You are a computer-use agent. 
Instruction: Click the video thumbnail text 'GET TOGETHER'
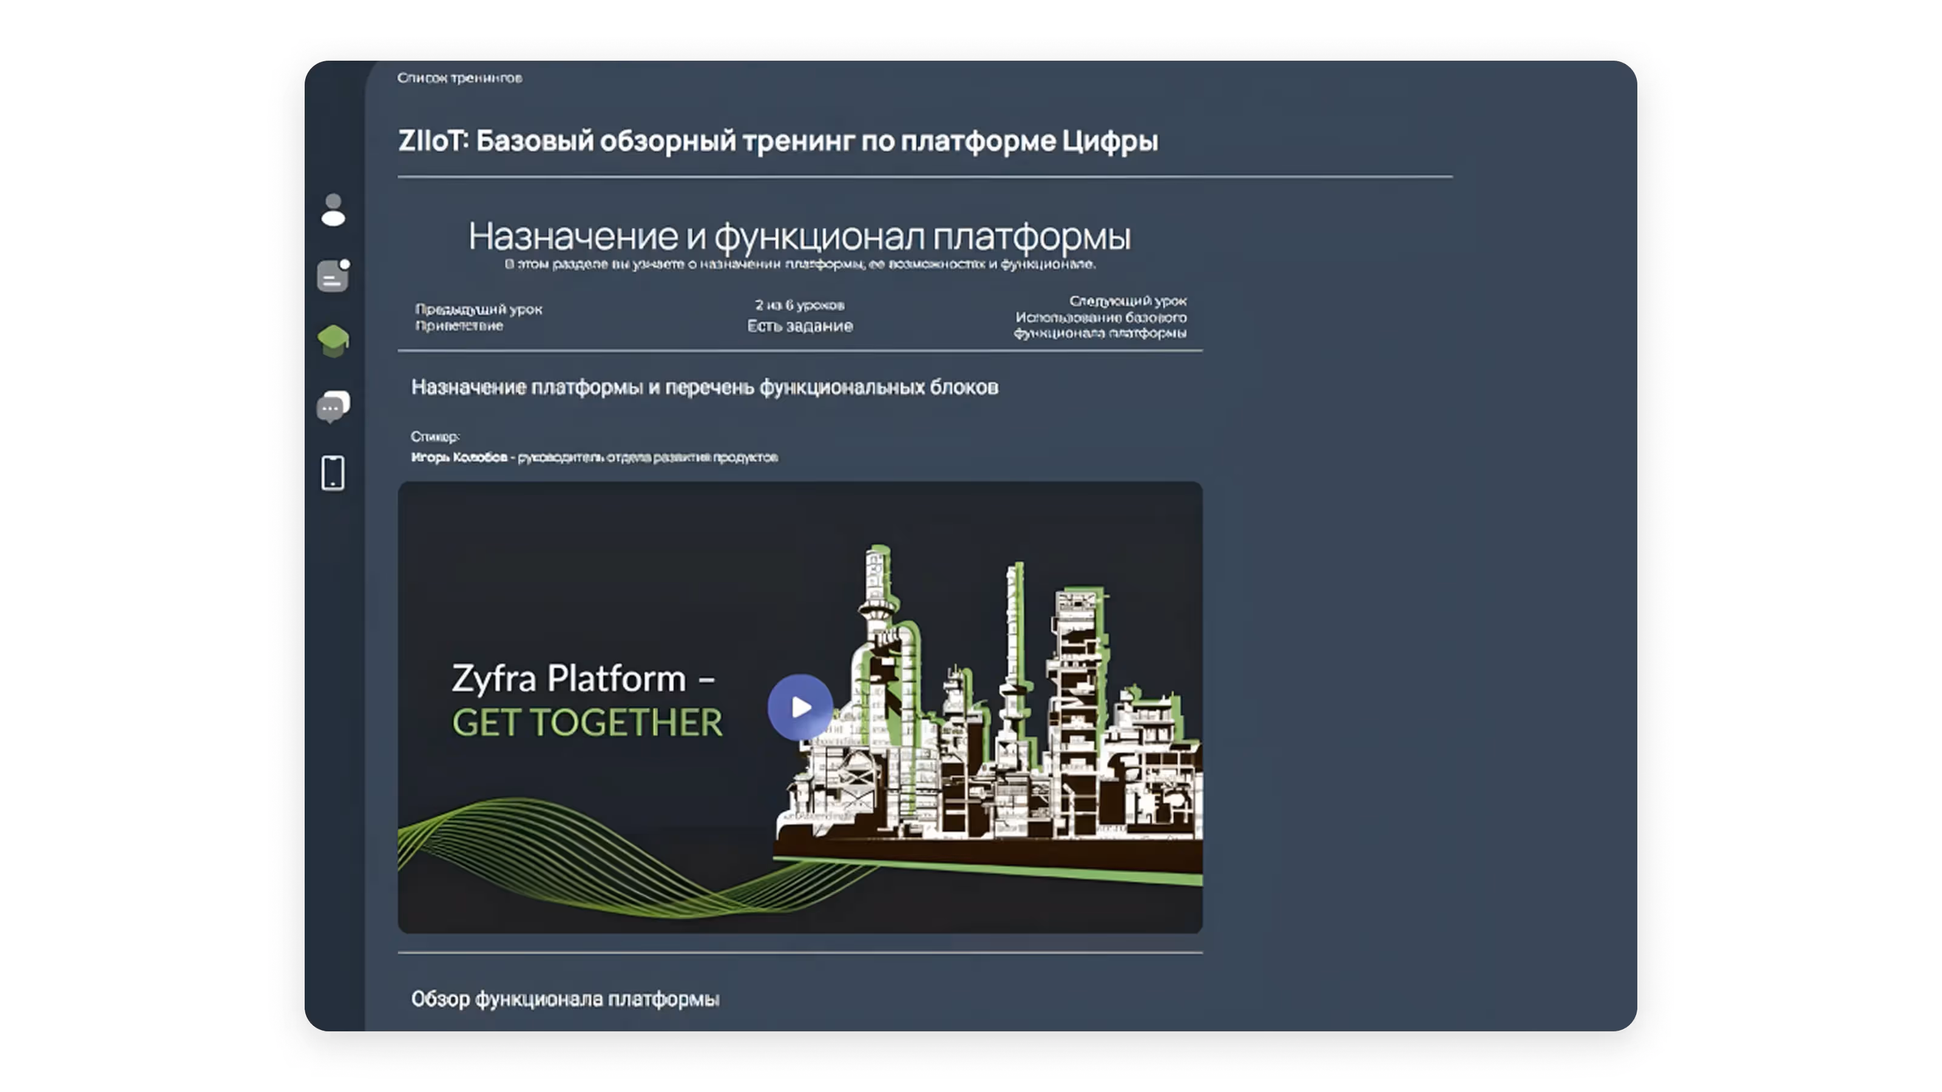pyautogui.click(x=587, y=722)
